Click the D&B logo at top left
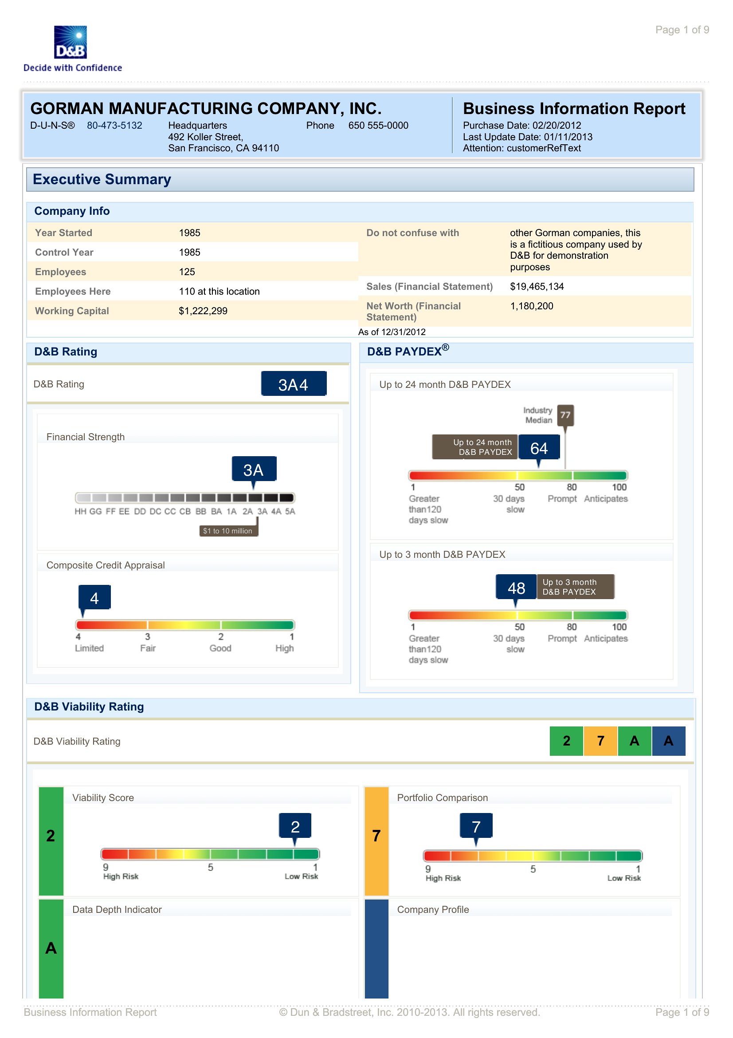This screenshot has height=1038, width=733. pos(71,42)
